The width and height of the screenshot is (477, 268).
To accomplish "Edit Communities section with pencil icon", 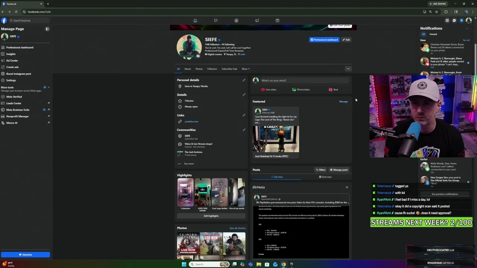I will (x=244, y=130).
